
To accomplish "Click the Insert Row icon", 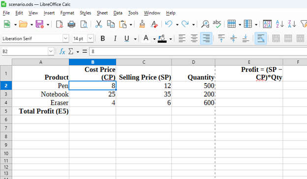I will pos(232,24).
